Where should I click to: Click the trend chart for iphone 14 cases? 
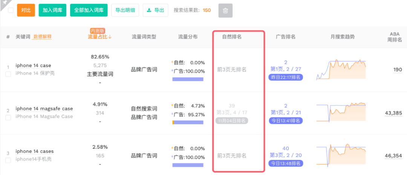point(341,155)
